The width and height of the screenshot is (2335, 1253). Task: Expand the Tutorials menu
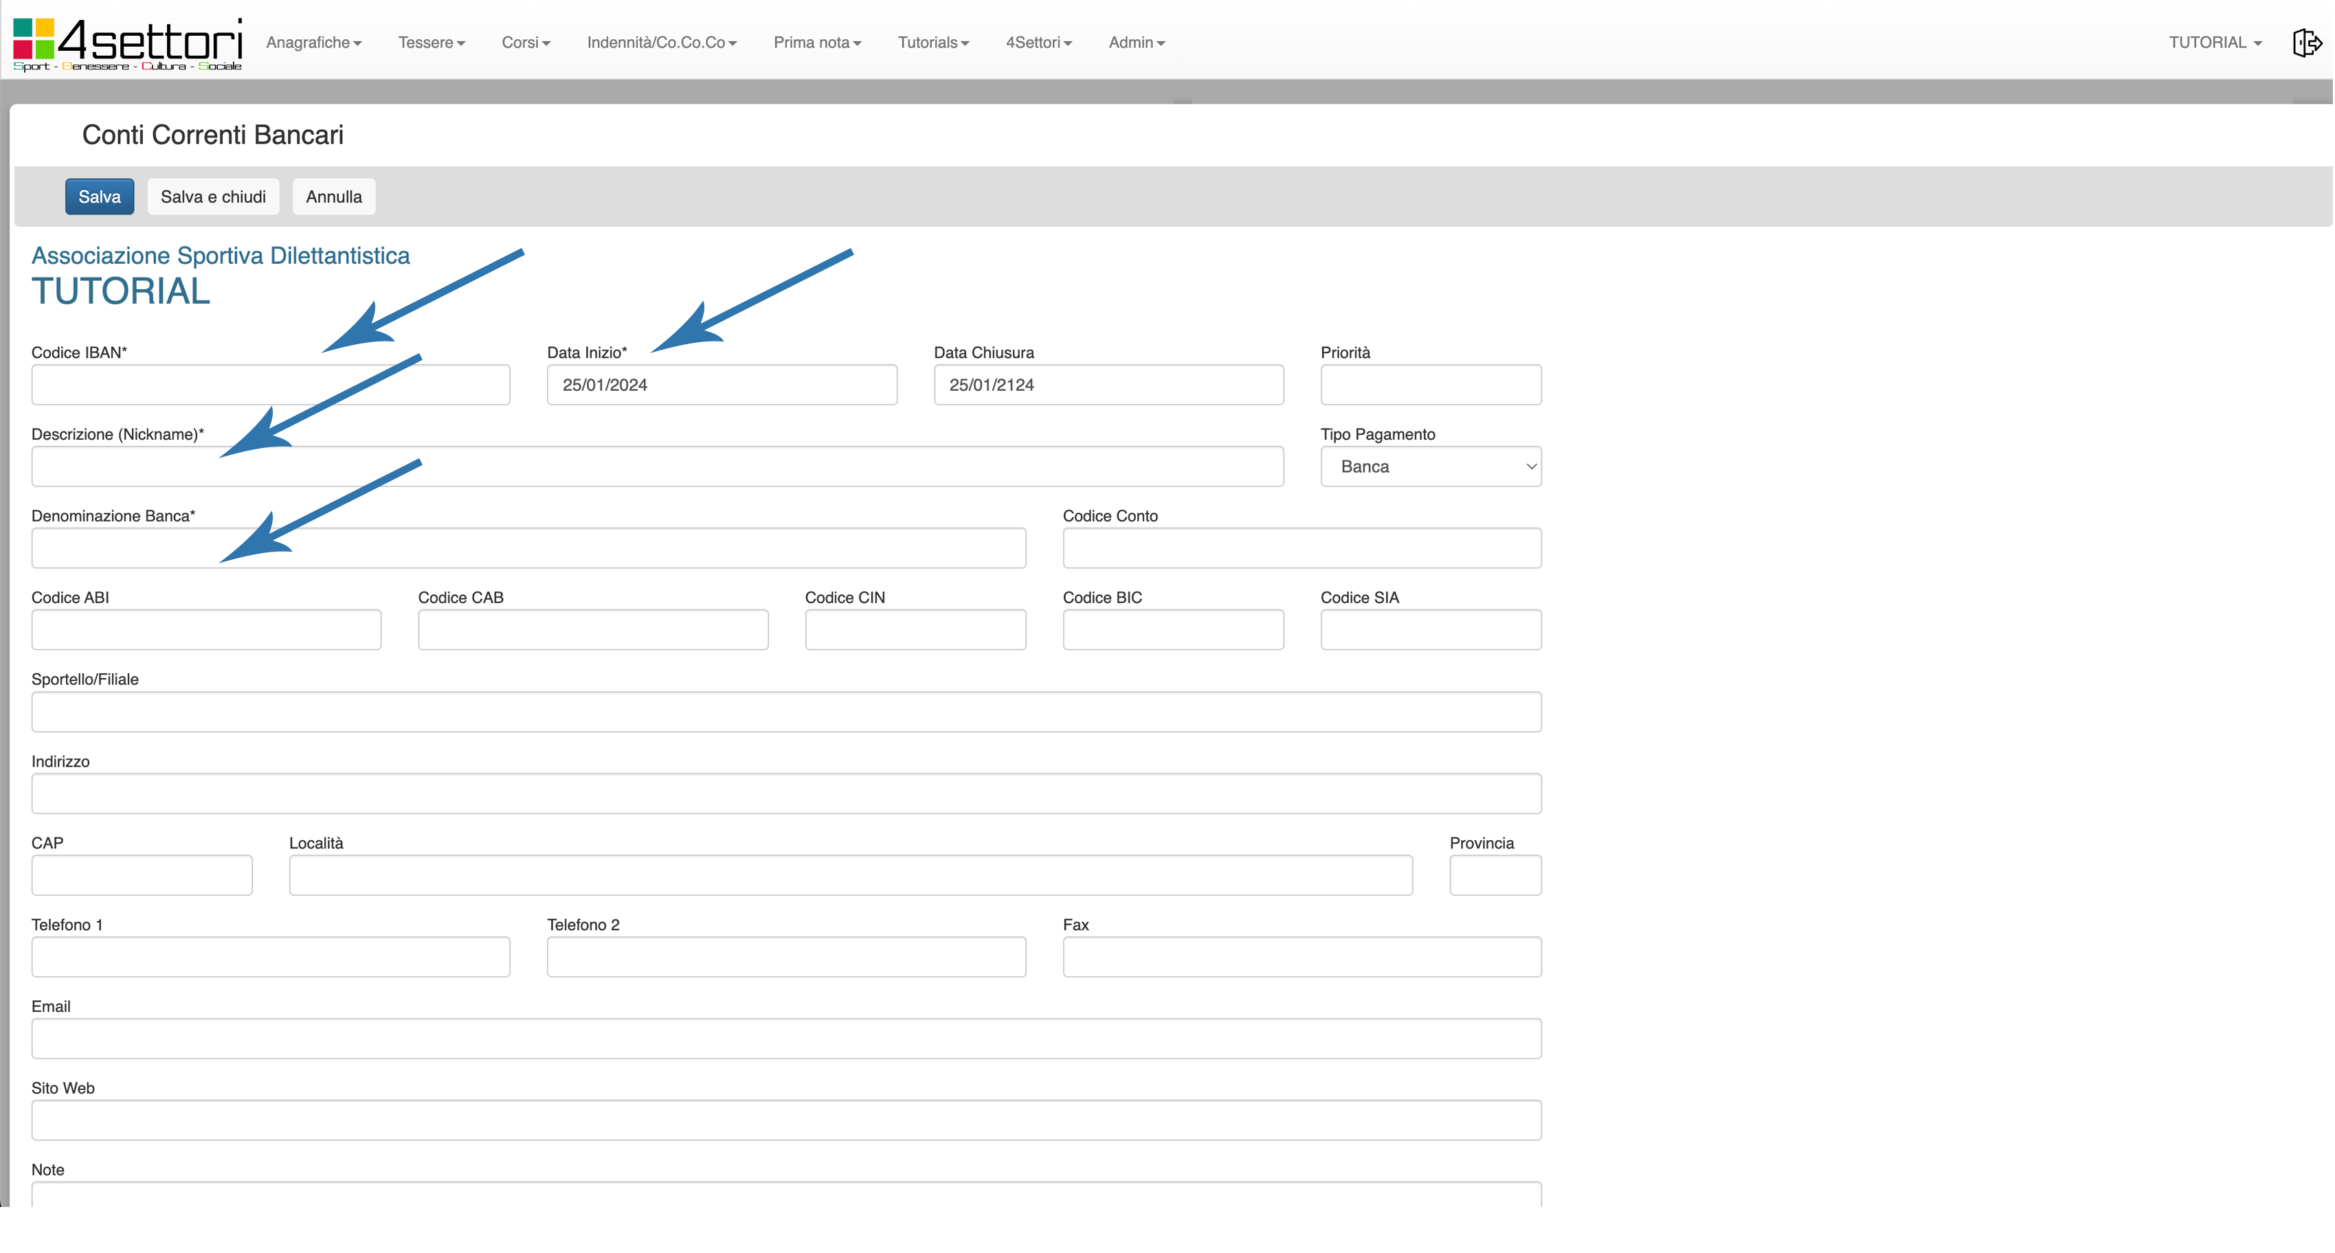pos(932,43)
